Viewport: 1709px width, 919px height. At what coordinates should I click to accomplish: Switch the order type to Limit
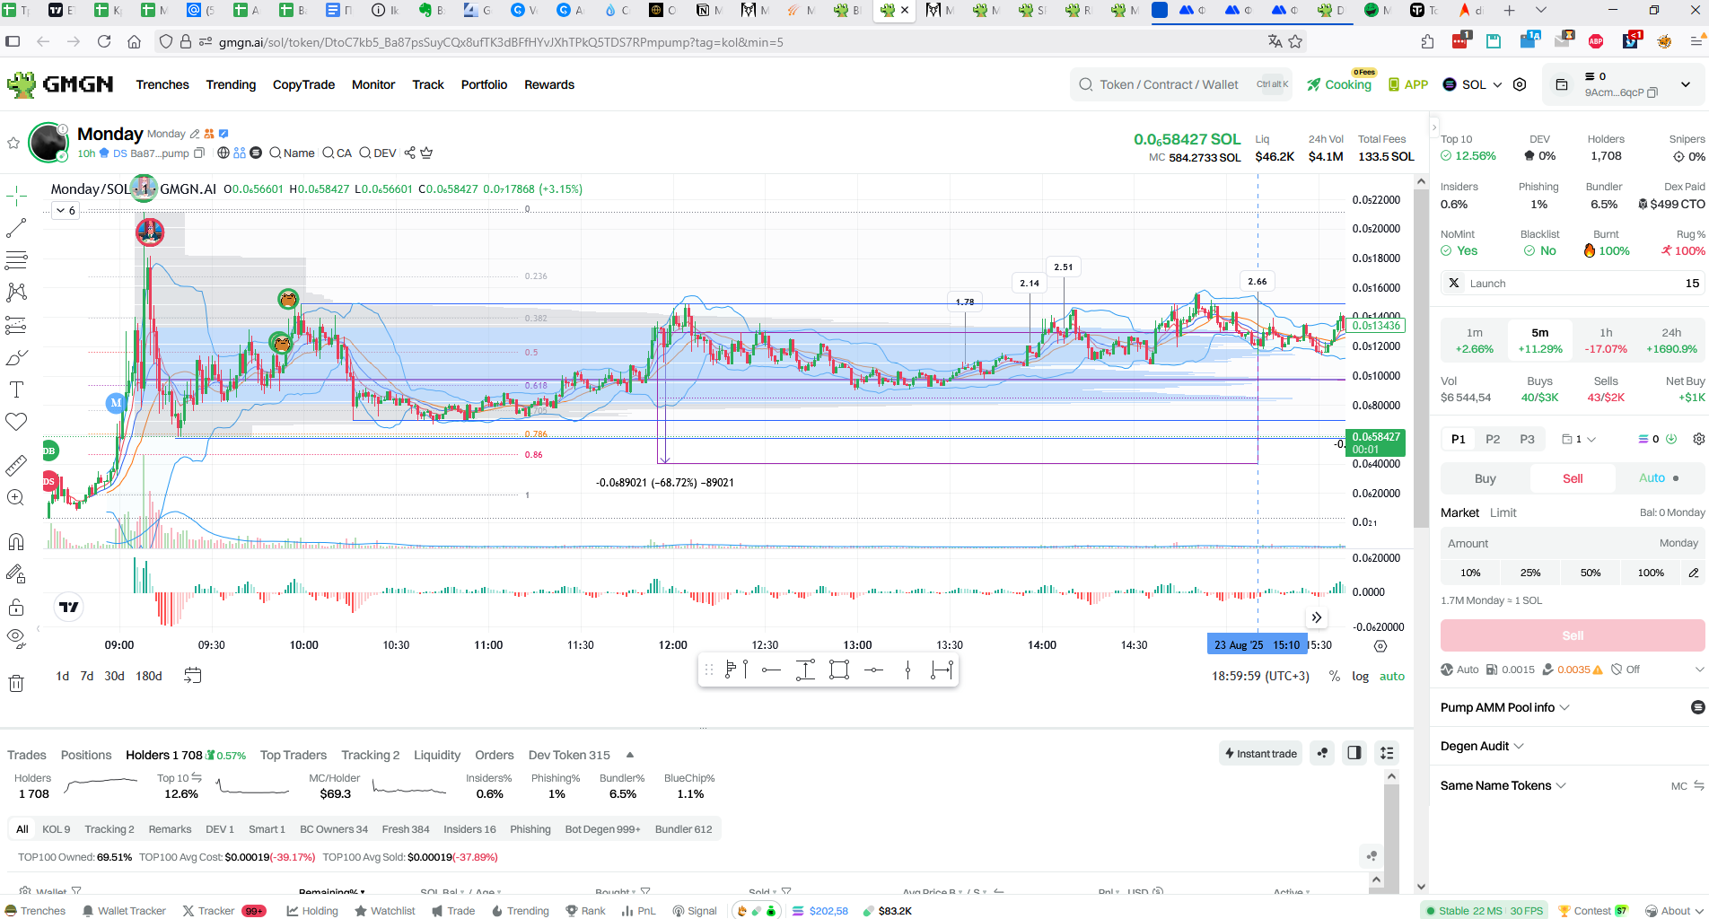pos(1503,512)
